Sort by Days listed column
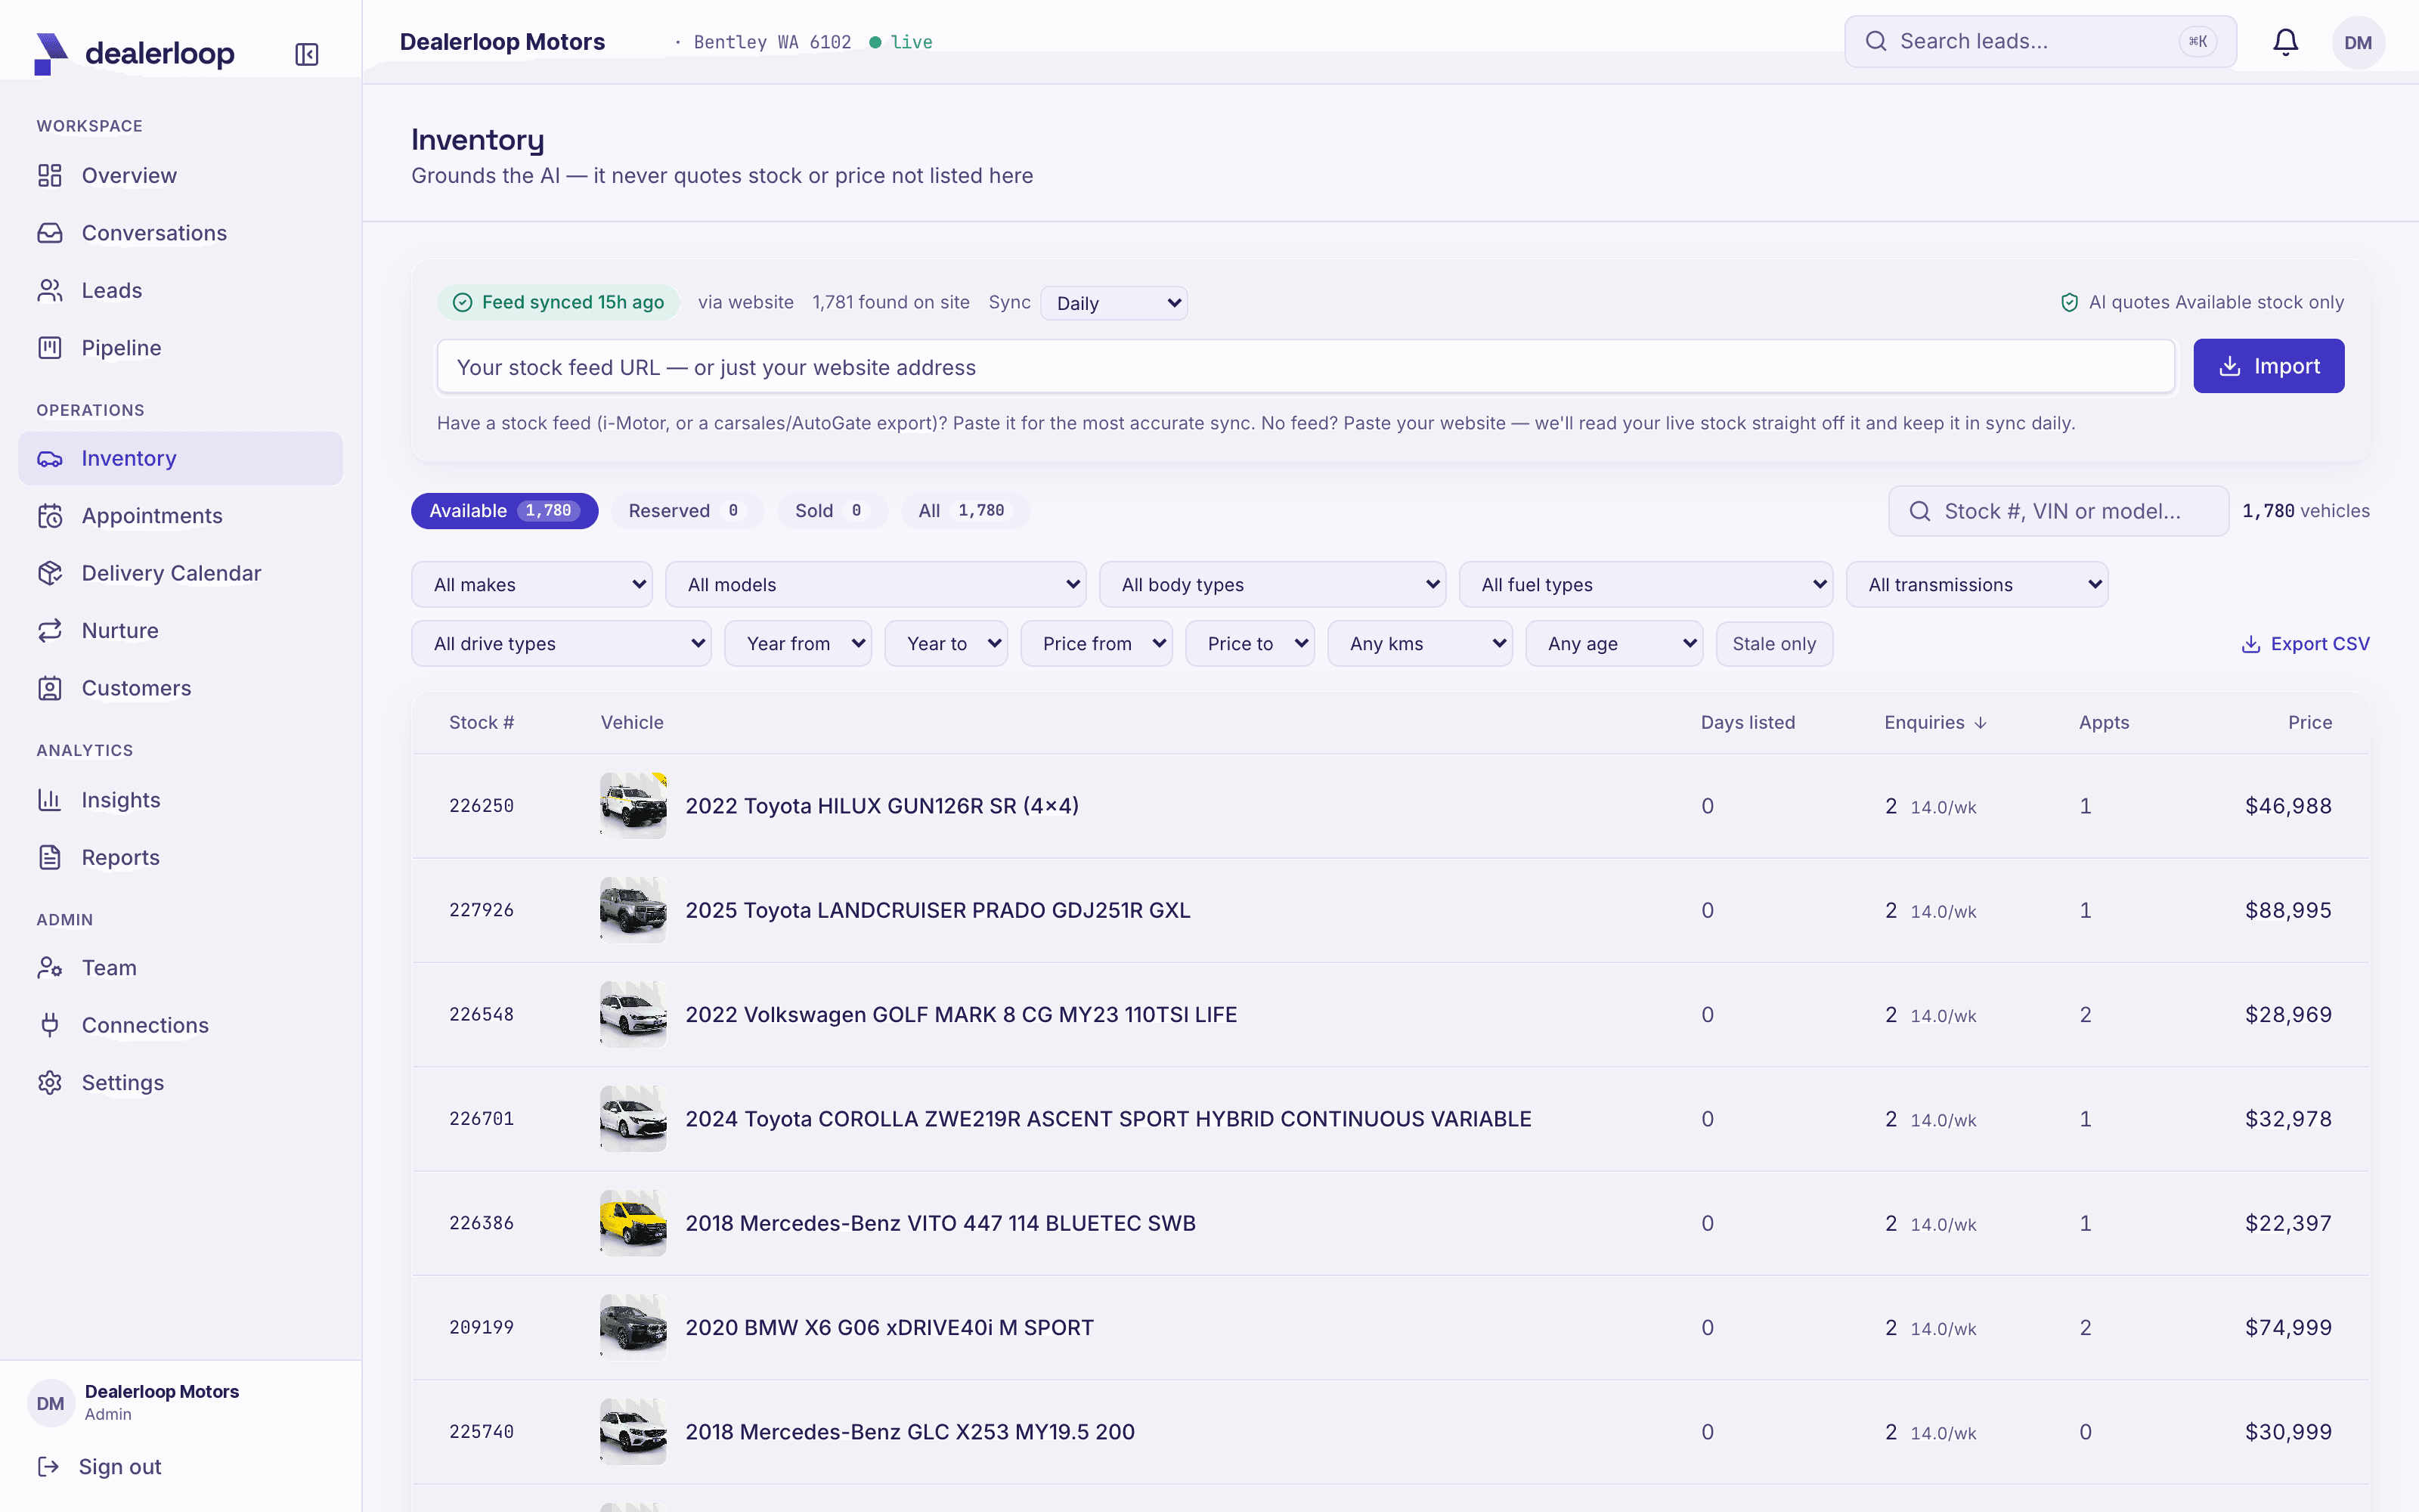This screenshot has width=2419, height=1512. (x=1747, y=723)
